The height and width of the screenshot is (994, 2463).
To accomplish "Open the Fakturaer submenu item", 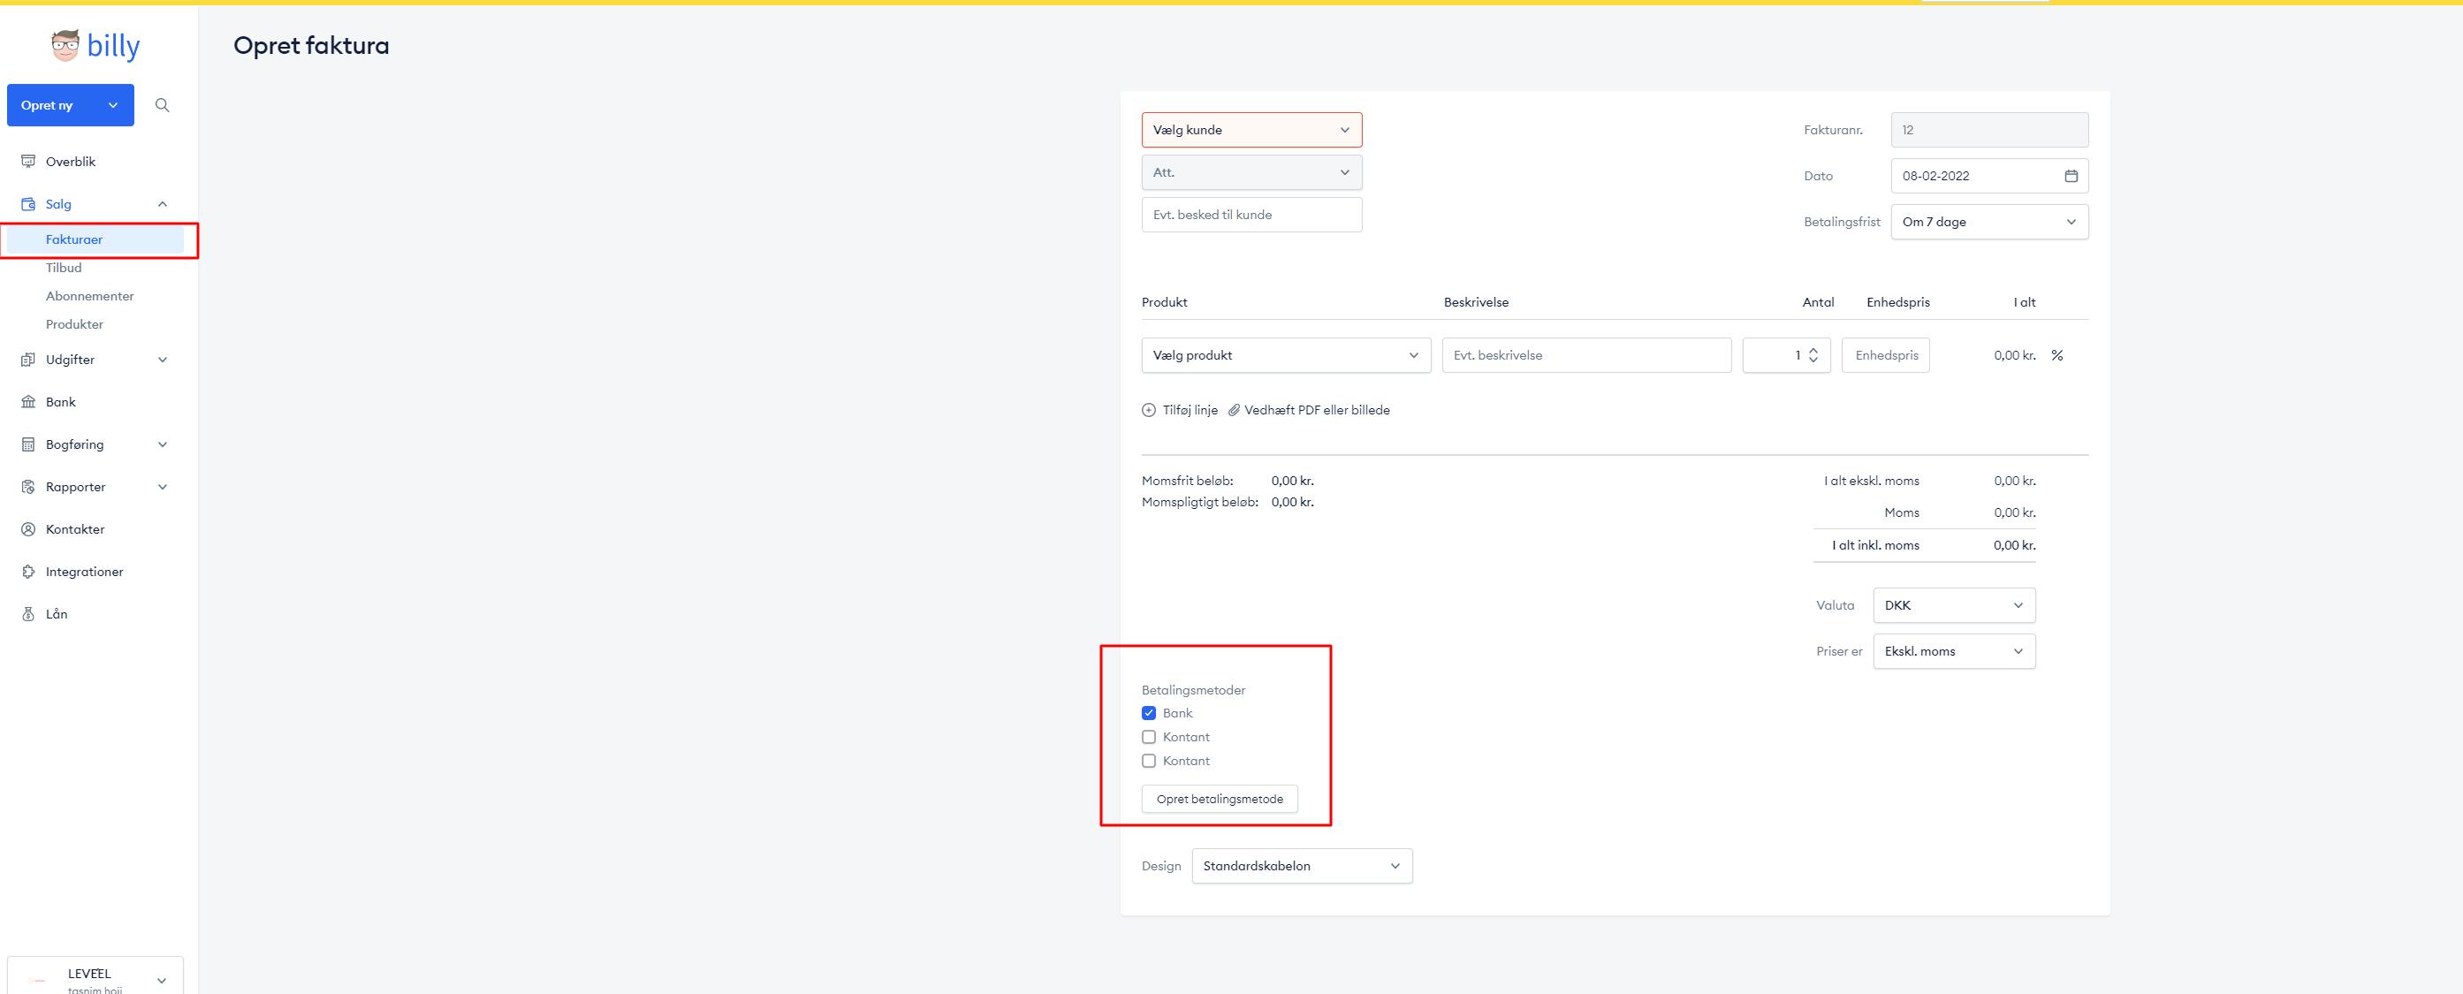I will pos(95,240).
